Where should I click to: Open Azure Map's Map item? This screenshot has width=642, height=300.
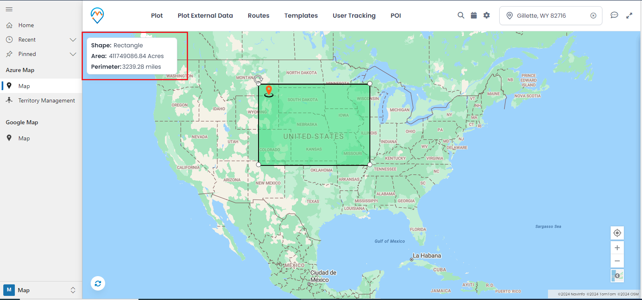coord(41,86)
